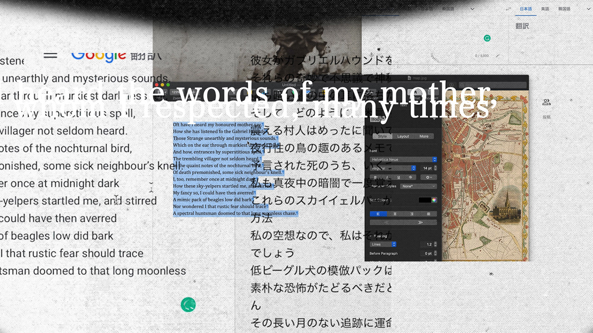
Task: Open the text colour wheel picker
Action: tap(434, 200)
